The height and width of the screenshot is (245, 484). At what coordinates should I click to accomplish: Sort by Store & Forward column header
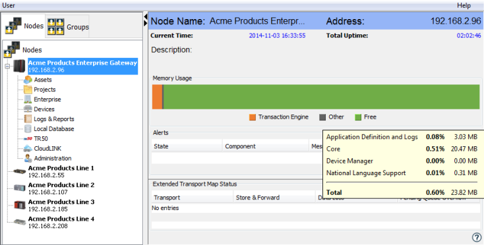pos(274,198)
